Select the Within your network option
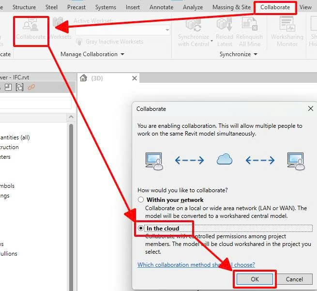The height and width of the screenshot is (291, 317). (141, 200)
